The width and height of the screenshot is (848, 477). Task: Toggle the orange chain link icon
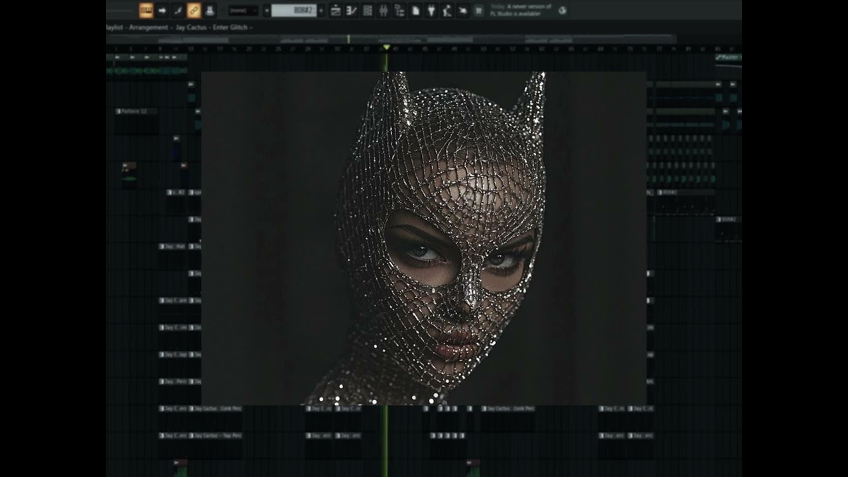(x=193, y=10)
